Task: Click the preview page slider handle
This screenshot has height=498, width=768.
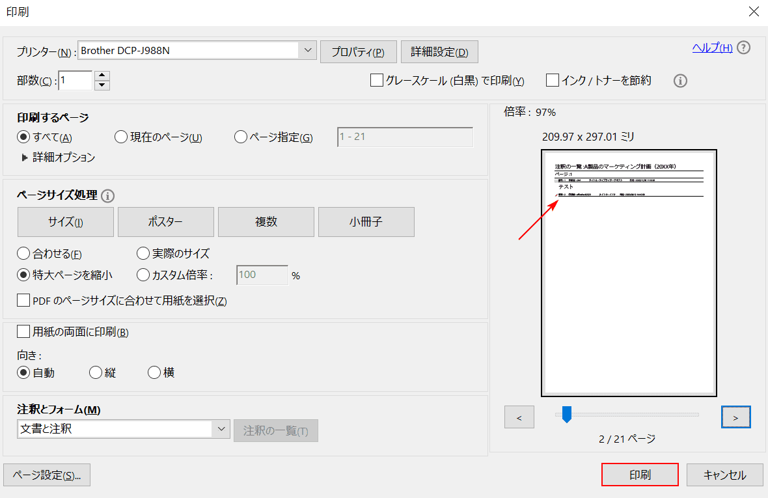Action: (567, 414)
